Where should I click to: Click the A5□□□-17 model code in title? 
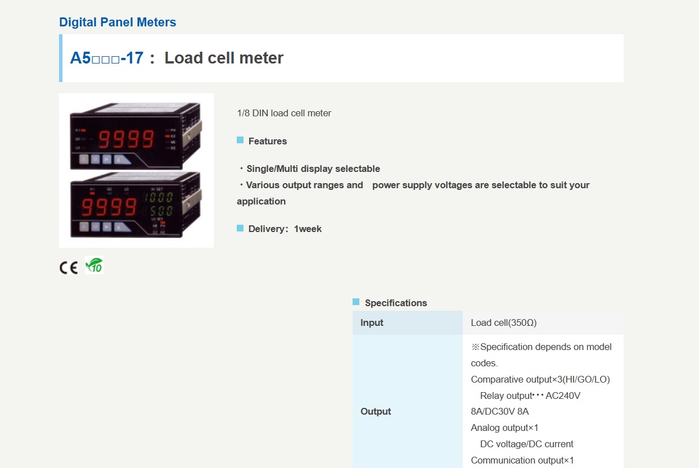pyautogui.click(x=106, y=58)
